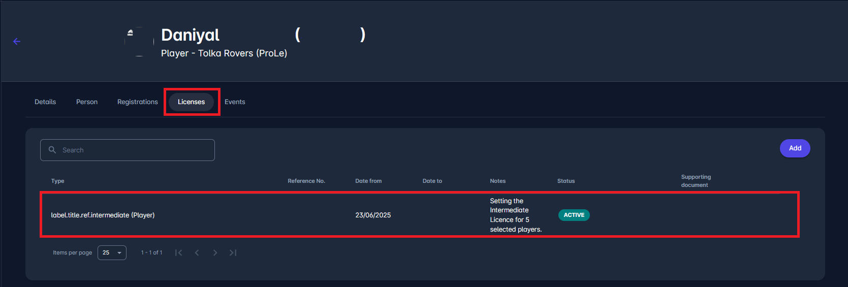Click the magnifier icon in search box
This screenshot has width=848, height=287.
[x=52, y=150]
